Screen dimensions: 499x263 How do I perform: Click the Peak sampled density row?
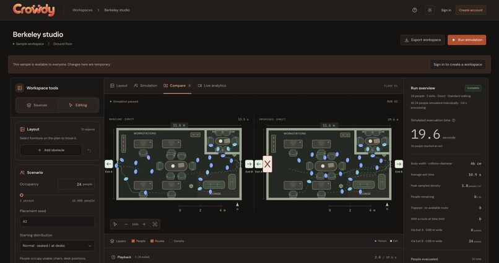(446, 186)
